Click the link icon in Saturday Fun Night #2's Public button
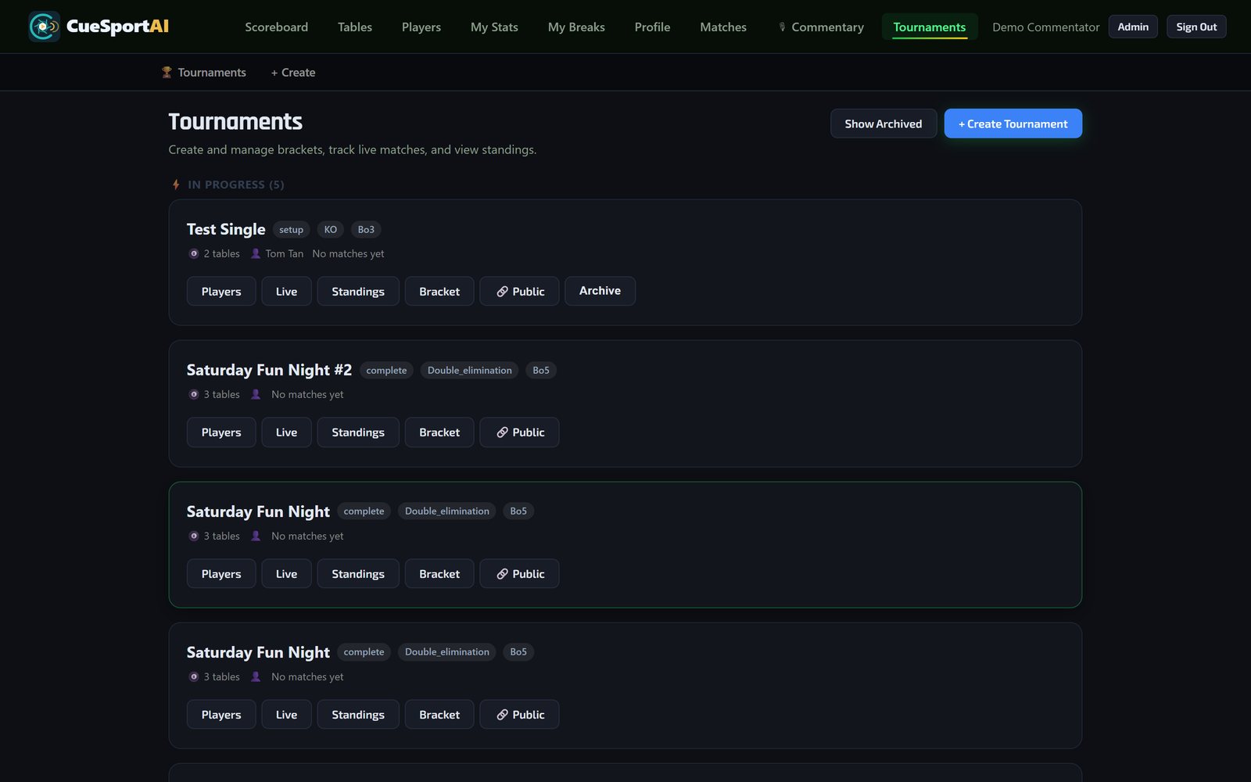This screenshot has width=1251, height=782. point(502,432)
